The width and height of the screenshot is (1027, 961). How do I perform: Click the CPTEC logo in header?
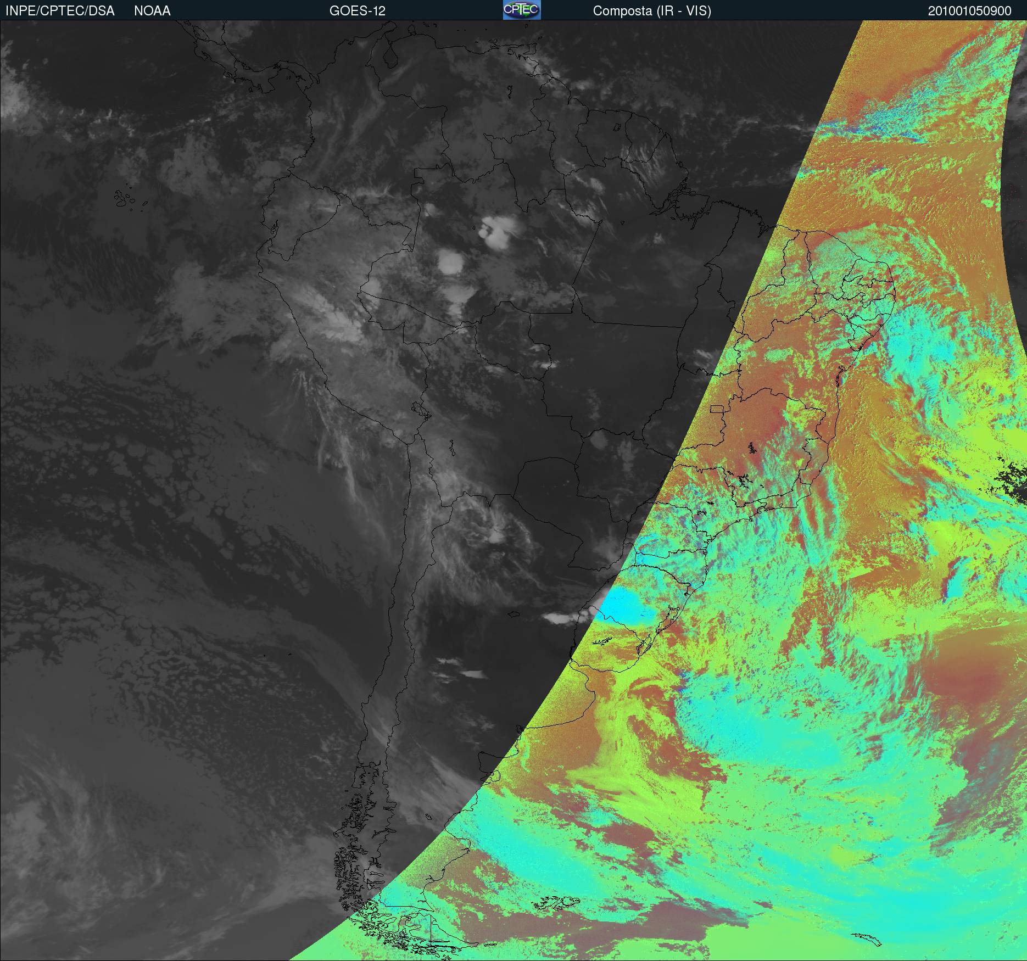click(x=522, y=10)
